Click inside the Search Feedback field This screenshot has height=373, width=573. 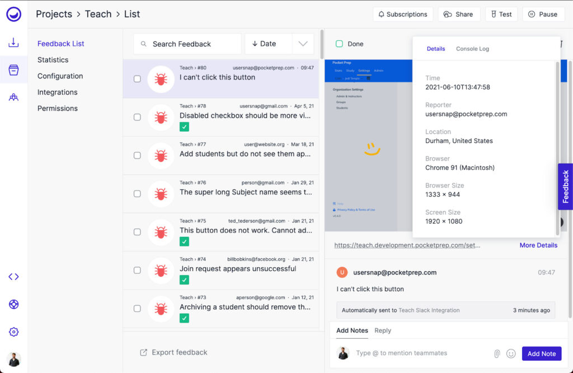coord(187,43)
